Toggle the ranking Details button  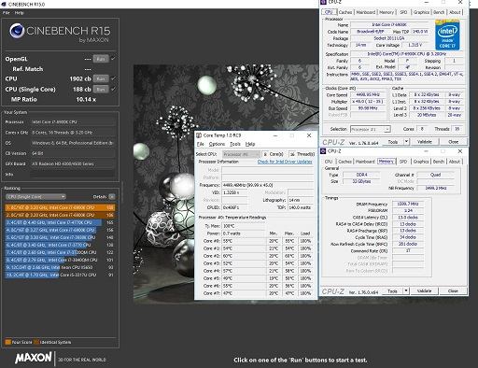click(x=112, y=197)
